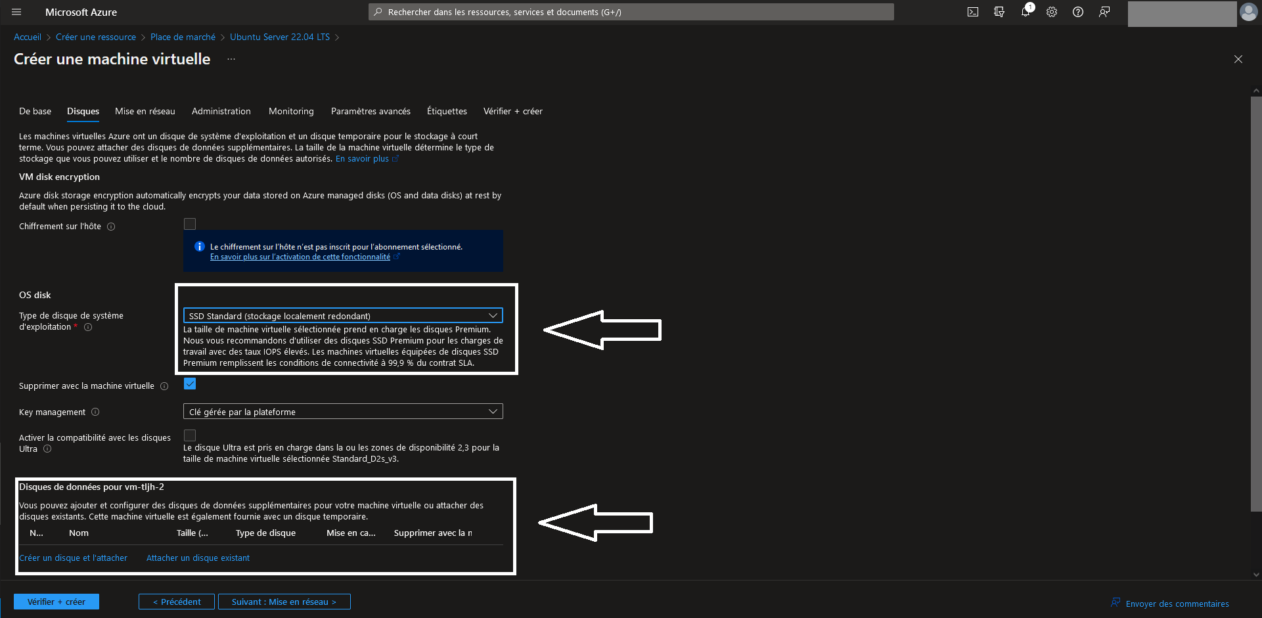
Task: Go to Mise en réseau tab
Action: [x=145, y=111]
